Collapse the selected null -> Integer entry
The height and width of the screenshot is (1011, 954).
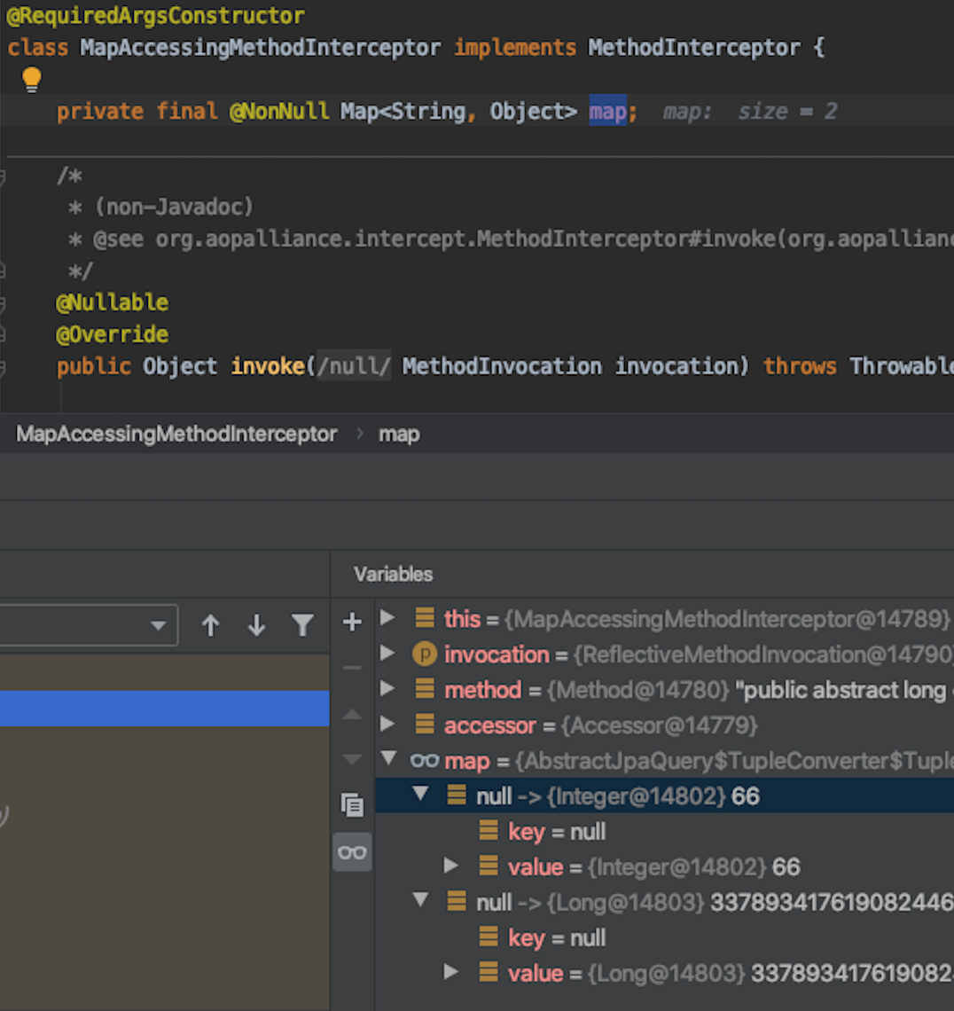coord(419,795)
